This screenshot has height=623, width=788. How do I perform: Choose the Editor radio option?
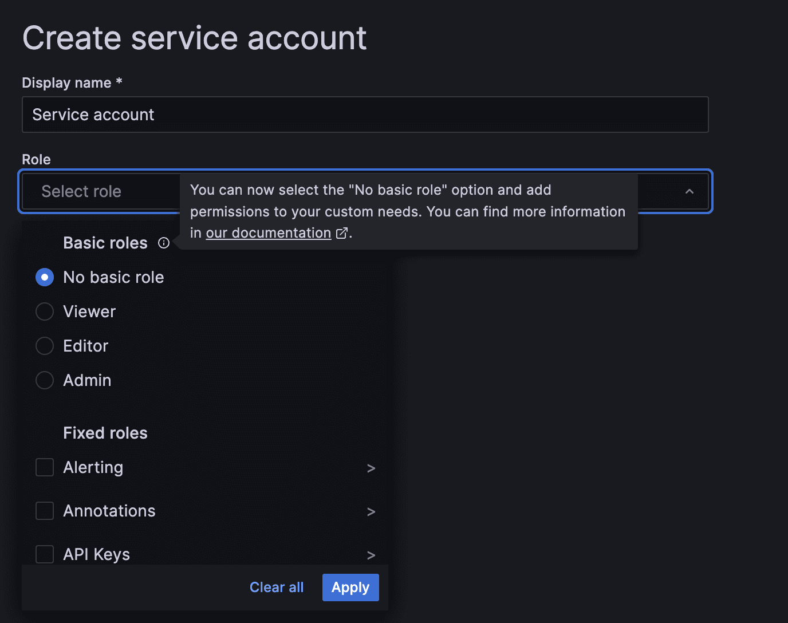pyautogui.click(x=45, y=346)
